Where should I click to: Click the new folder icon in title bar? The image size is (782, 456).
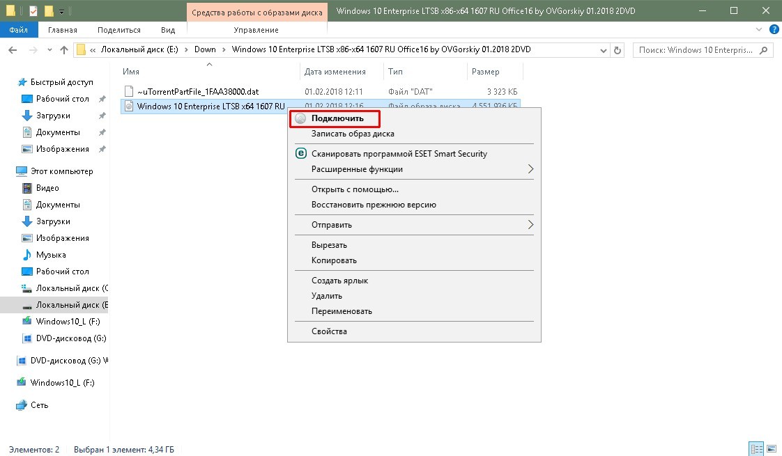point(49,10)
